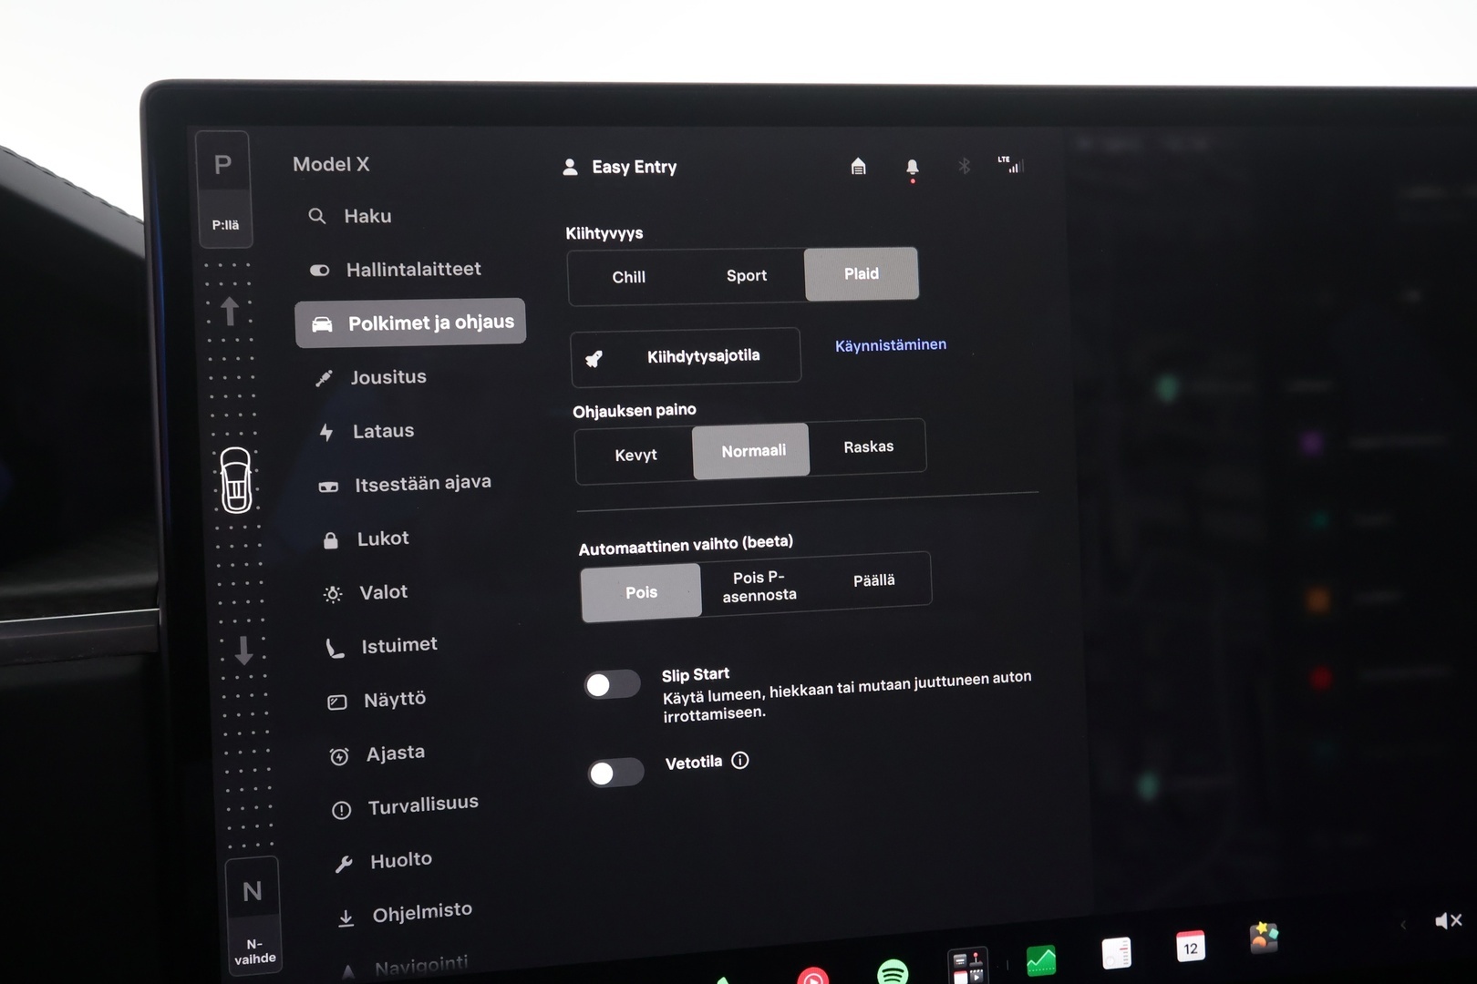Open the Easy Entry driver profile

click(620, 167)
